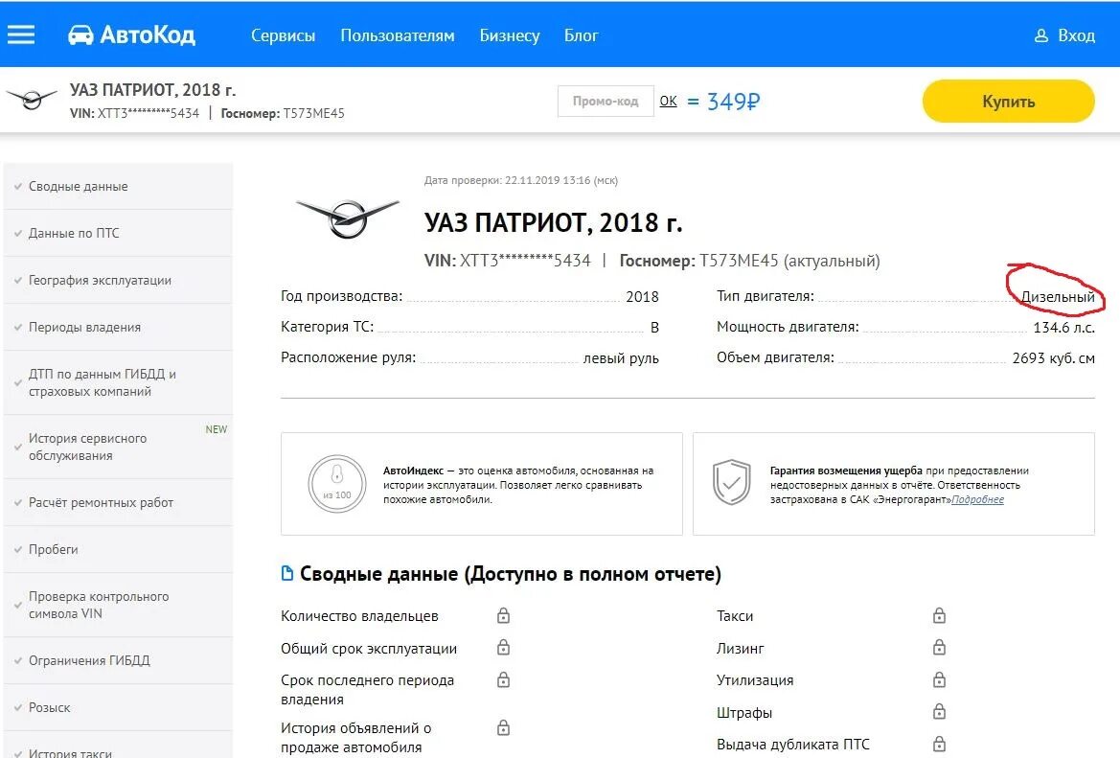Viewport: 1120px width, 758px height.
Task: Click the shield guarantee icon
Action: pos(731,482)
